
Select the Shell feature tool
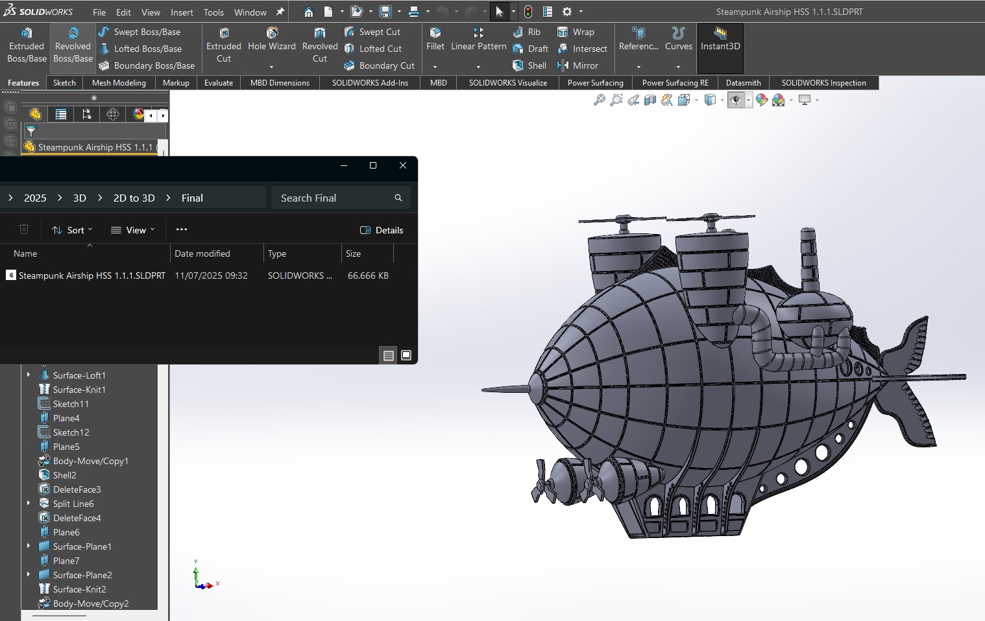[x=529, y=65]
